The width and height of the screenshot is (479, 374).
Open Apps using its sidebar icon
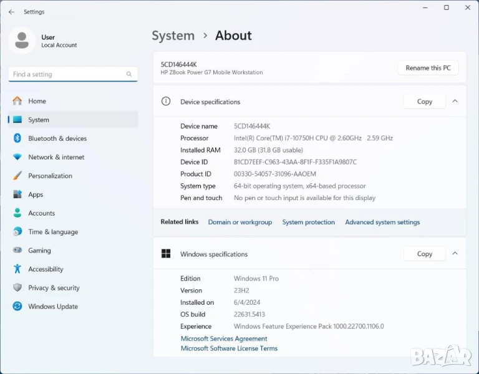pos(17,194)
